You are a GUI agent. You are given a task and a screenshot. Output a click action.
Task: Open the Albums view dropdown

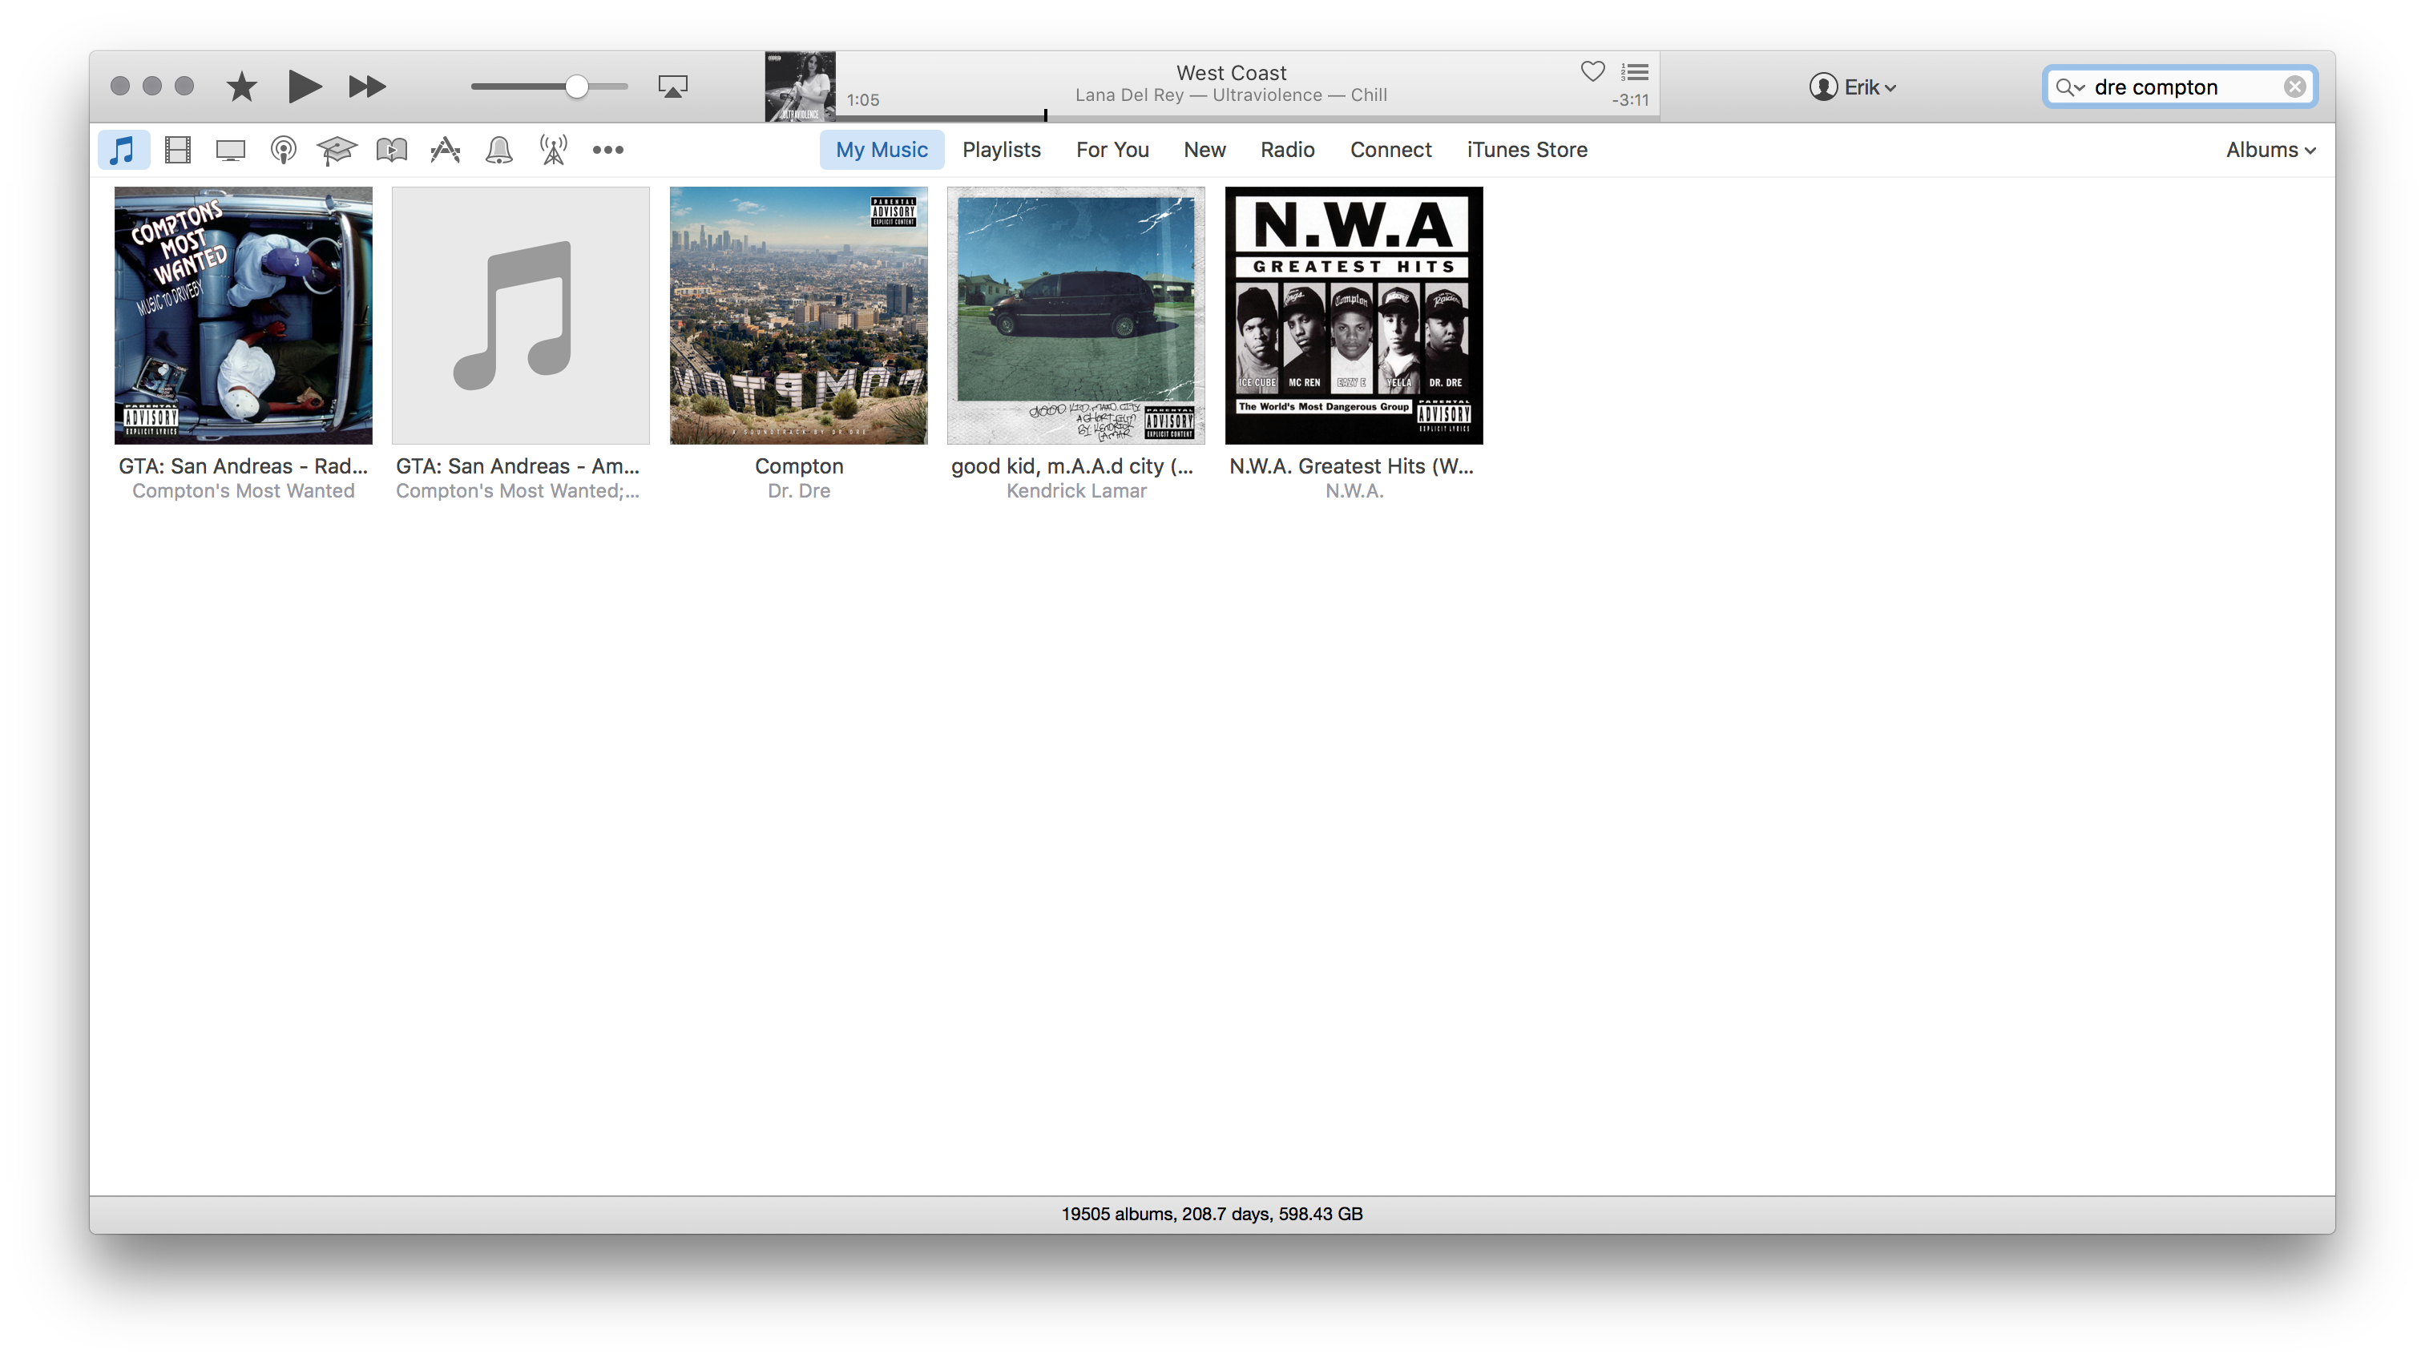[x=2270, y=150]
